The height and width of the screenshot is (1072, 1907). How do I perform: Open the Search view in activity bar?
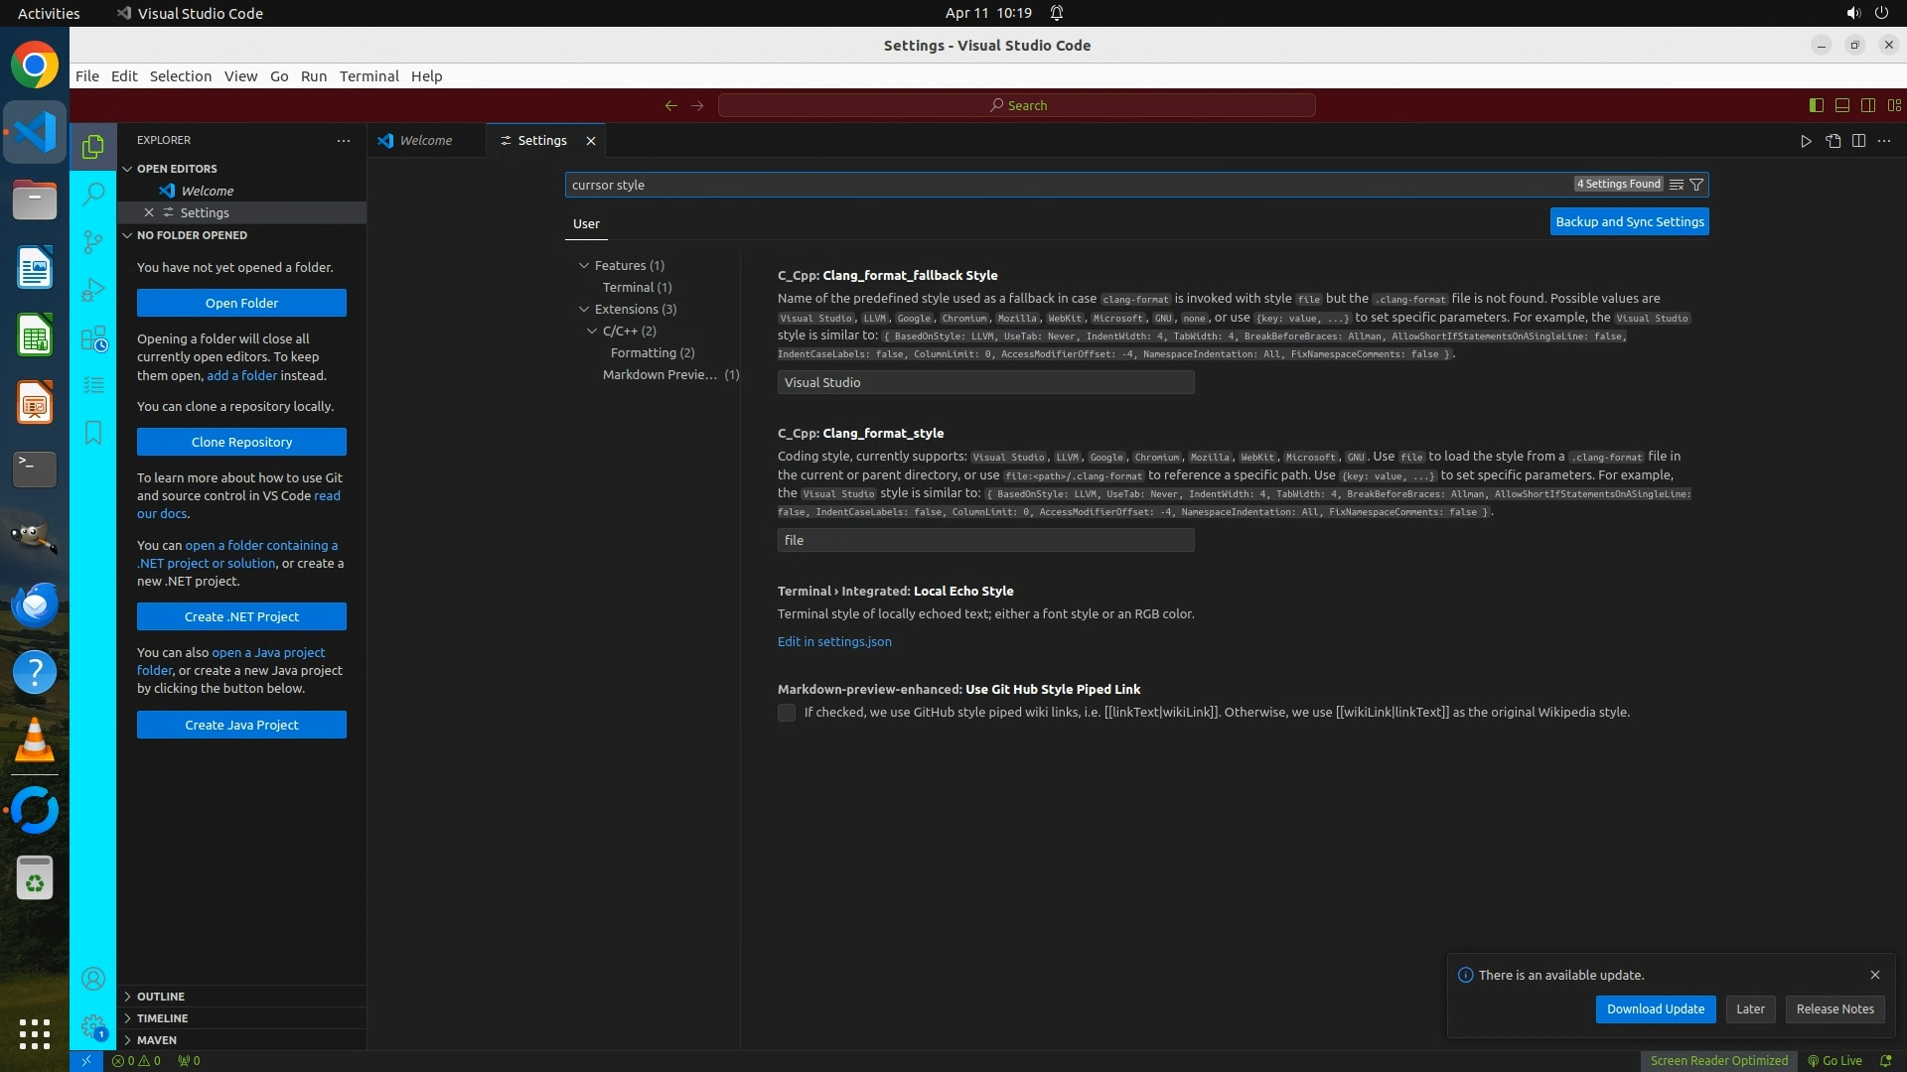pos(93,194)
